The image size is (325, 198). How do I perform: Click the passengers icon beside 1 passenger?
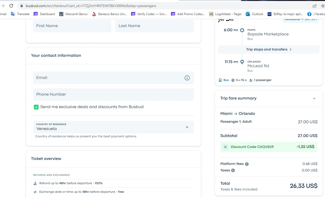[251, 80]
